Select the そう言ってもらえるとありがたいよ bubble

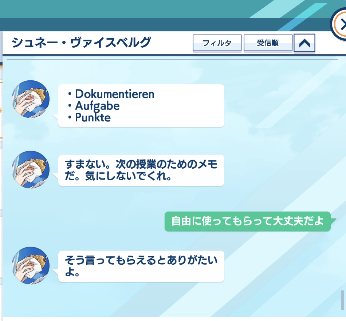pyautogui.click(x=141, y=266)
